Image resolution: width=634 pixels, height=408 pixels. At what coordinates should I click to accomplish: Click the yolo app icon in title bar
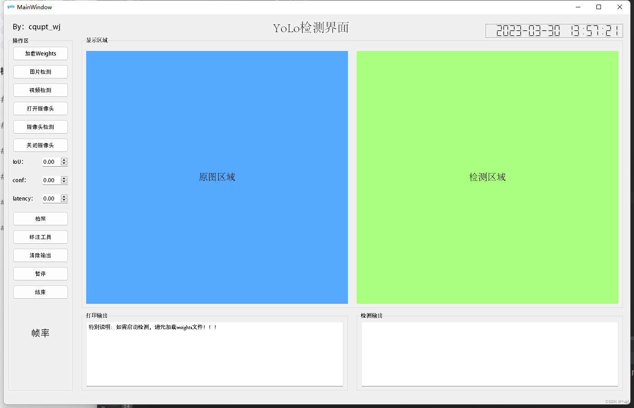(11, 7)
